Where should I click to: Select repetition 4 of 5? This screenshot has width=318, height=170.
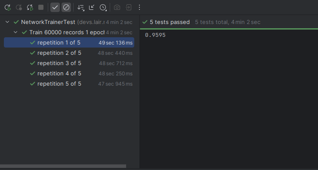pos(69,74)
